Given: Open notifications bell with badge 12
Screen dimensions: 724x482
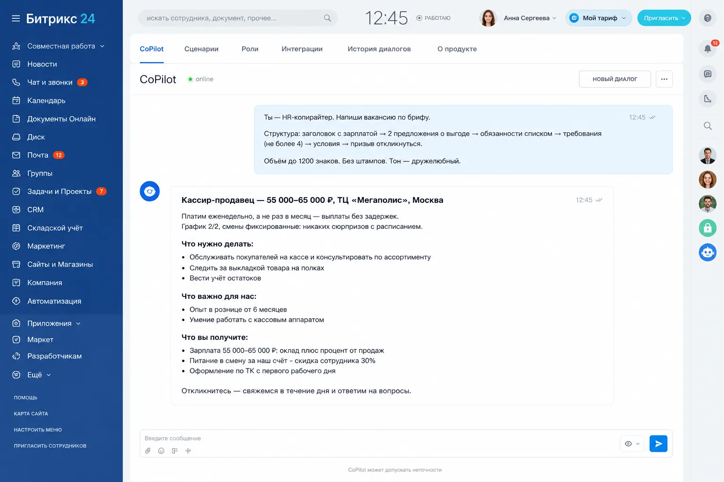Looking at the screenshot, I should (708, 48).
